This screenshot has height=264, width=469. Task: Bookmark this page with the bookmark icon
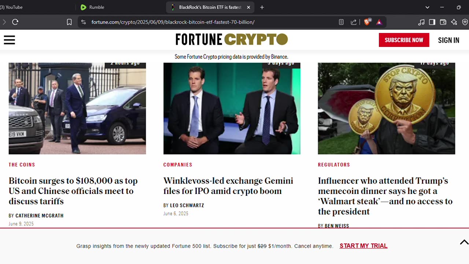(x=69, y=22)
